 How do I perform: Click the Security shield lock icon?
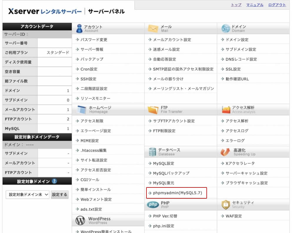226,204
